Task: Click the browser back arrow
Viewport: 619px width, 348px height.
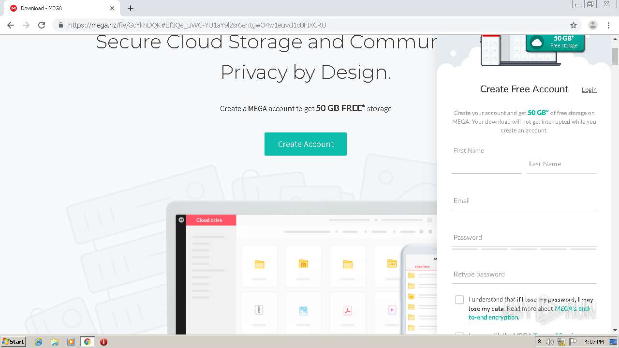Action: (x=11, y=25)
